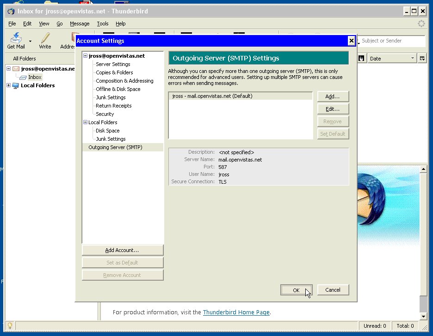The height and width of the screenshot is (336, 433).
Task: Select Copies & Folders in the account tree
Action: (114, 72)
